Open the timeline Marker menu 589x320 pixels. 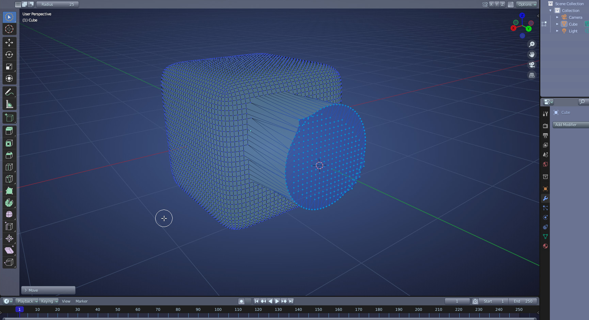point(82,301)
